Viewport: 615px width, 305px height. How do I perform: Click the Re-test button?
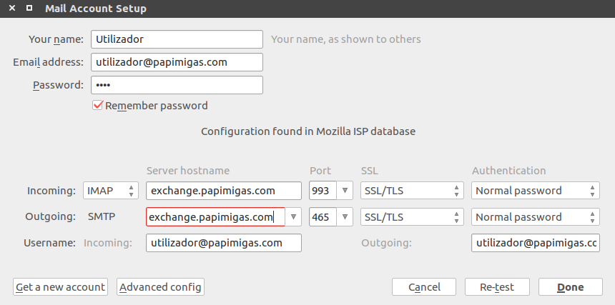point(497,287)
